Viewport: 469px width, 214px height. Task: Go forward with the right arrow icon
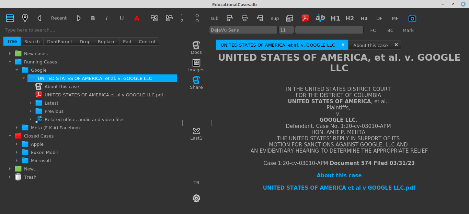tap(79, 18)
